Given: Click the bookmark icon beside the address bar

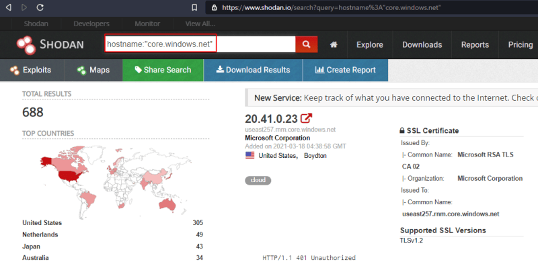Looking at the screenshot, I should (x=194, y=7).
